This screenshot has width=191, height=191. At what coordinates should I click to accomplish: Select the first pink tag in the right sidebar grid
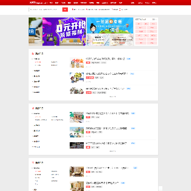pos(139,24)
